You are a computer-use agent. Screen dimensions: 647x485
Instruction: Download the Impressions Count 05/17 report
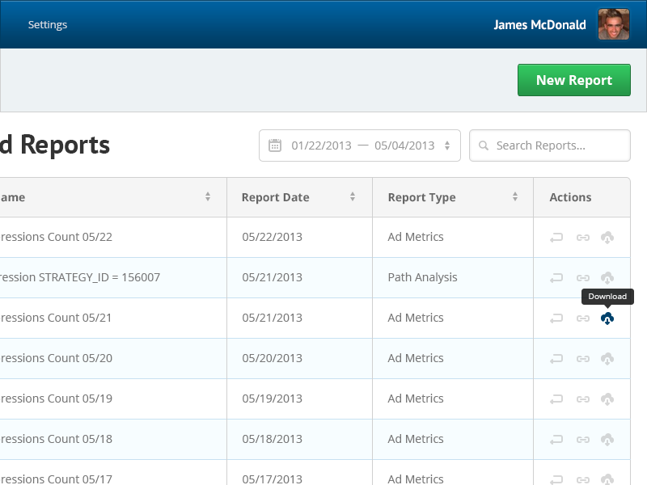[608, 479]
